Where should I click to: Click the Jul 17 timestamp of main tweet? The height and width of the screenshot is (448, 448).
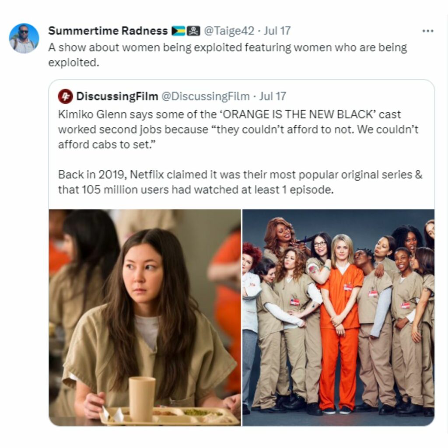(x=277, y=31)
